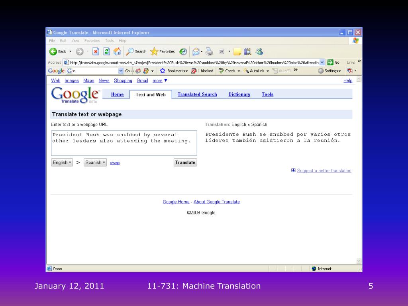Click the Go button in Google toolbar

[127, 71]
